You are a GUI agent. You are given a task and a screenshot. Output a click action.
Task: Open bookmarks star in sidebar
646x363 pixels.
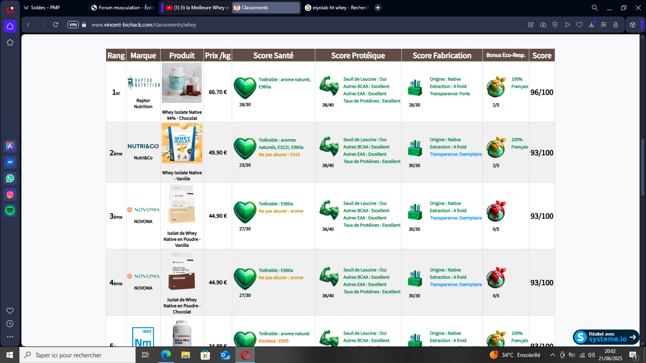tap(10, 42)
